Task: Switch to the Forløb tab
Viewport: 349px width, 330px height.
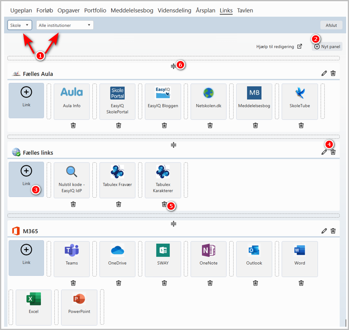Action: tap(45, 11)
